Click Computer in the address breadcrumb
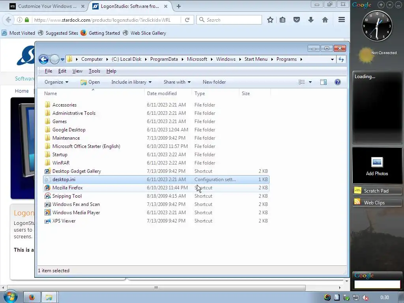Screen dimensions: 404x303 pyautogui.click(x=92, y=59)
